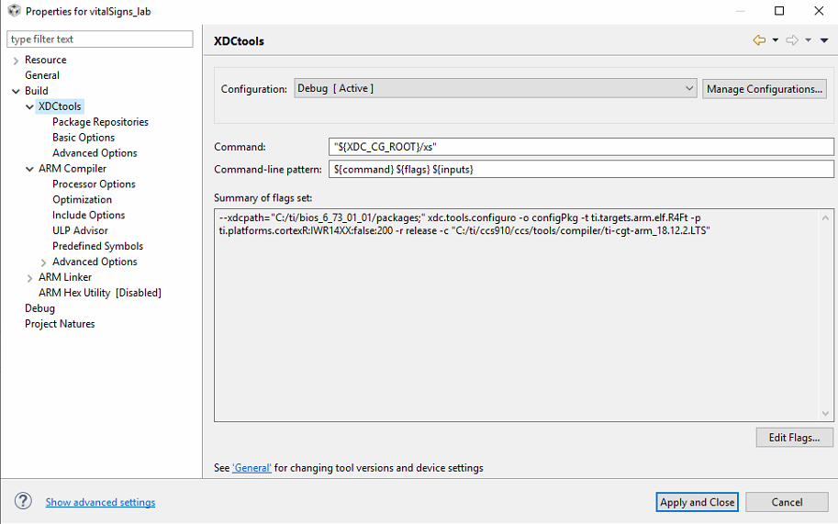Open Show advanced settings link
The height and width of the screenshot is (524, 838).
point(100,503)
